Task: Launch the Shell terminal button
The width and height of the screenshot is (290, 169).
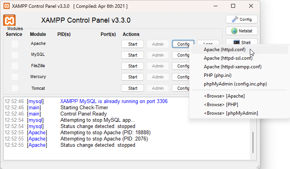Action: (x=242, y=42)
